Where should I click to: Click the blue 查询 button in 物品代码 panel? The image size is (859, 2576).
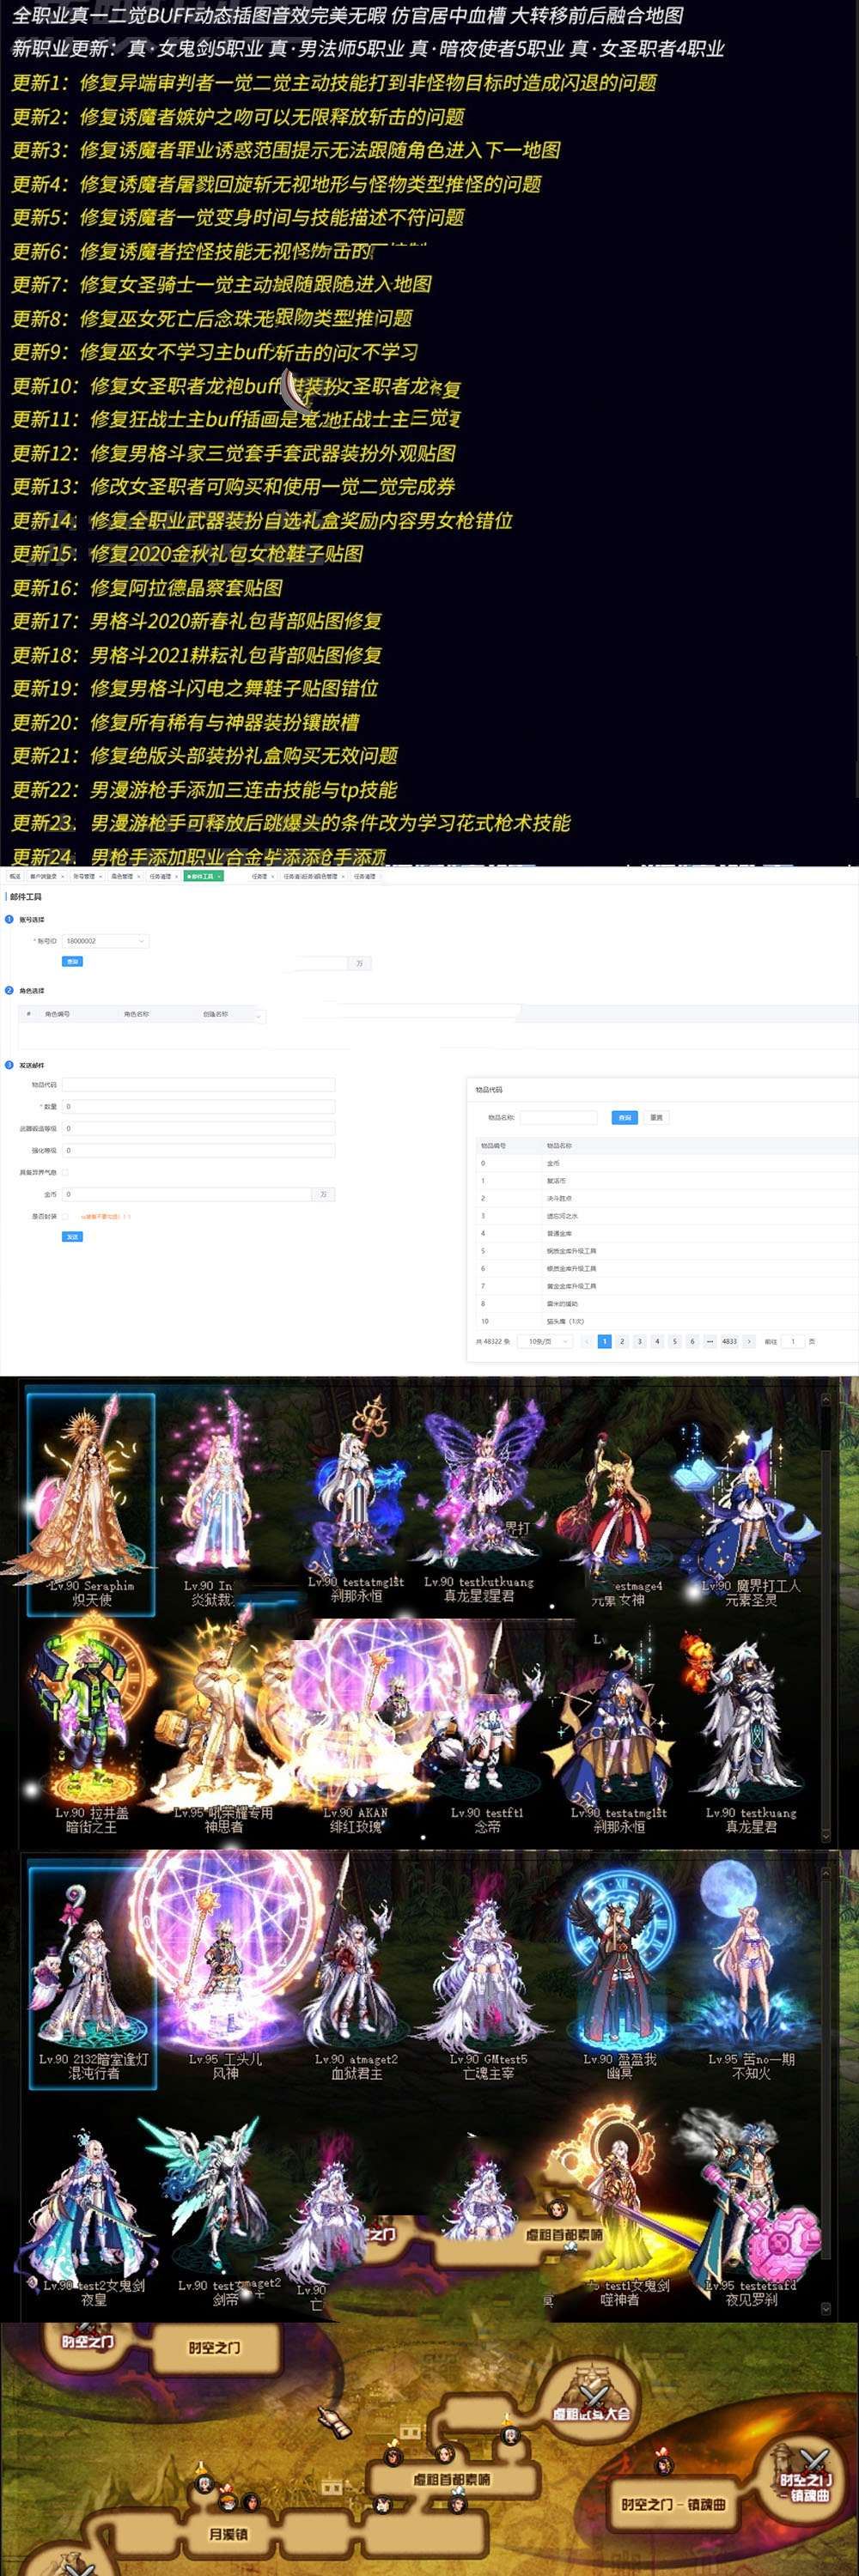pos(624,1117)
